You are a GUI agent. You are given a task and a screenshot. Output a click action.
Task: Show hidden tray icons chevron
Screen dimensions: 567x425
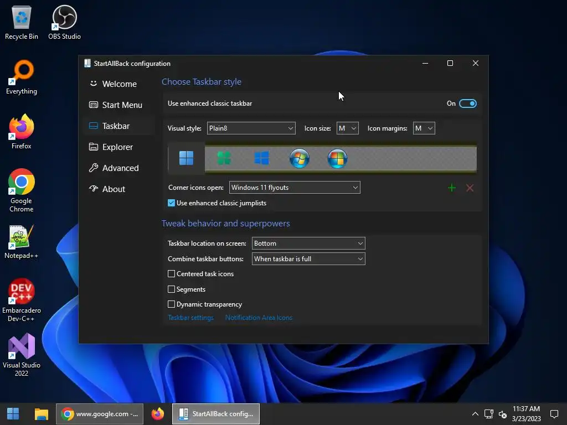click(x=475, y=414)
